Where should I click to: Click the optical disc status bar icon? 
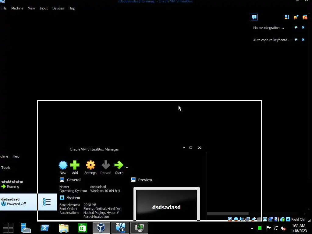236,219
